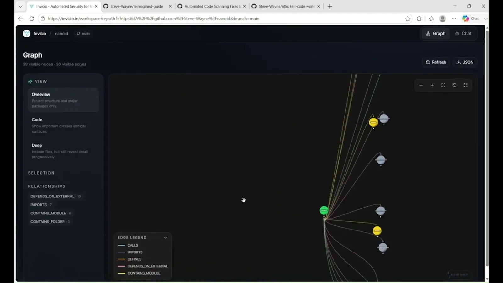Open Copilot Chat in browser toolbar
Image resolution: width=503 pixels, height=283 pixels.
click(x=471, y=19)
